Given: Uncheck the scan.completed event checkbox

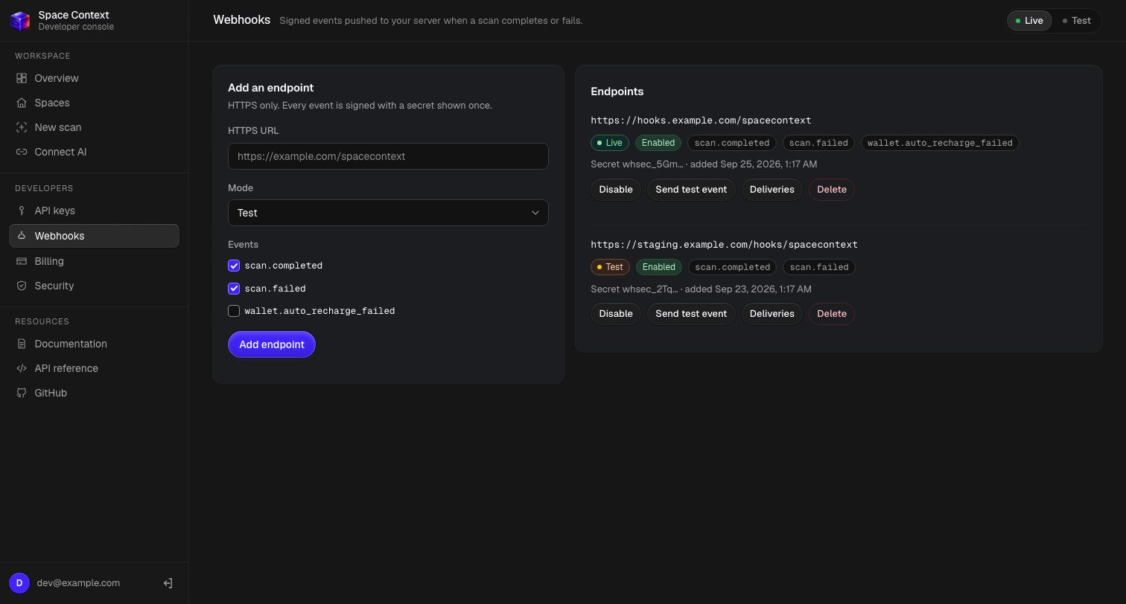Looking at the screenshot, I should [x=234, y=266].
